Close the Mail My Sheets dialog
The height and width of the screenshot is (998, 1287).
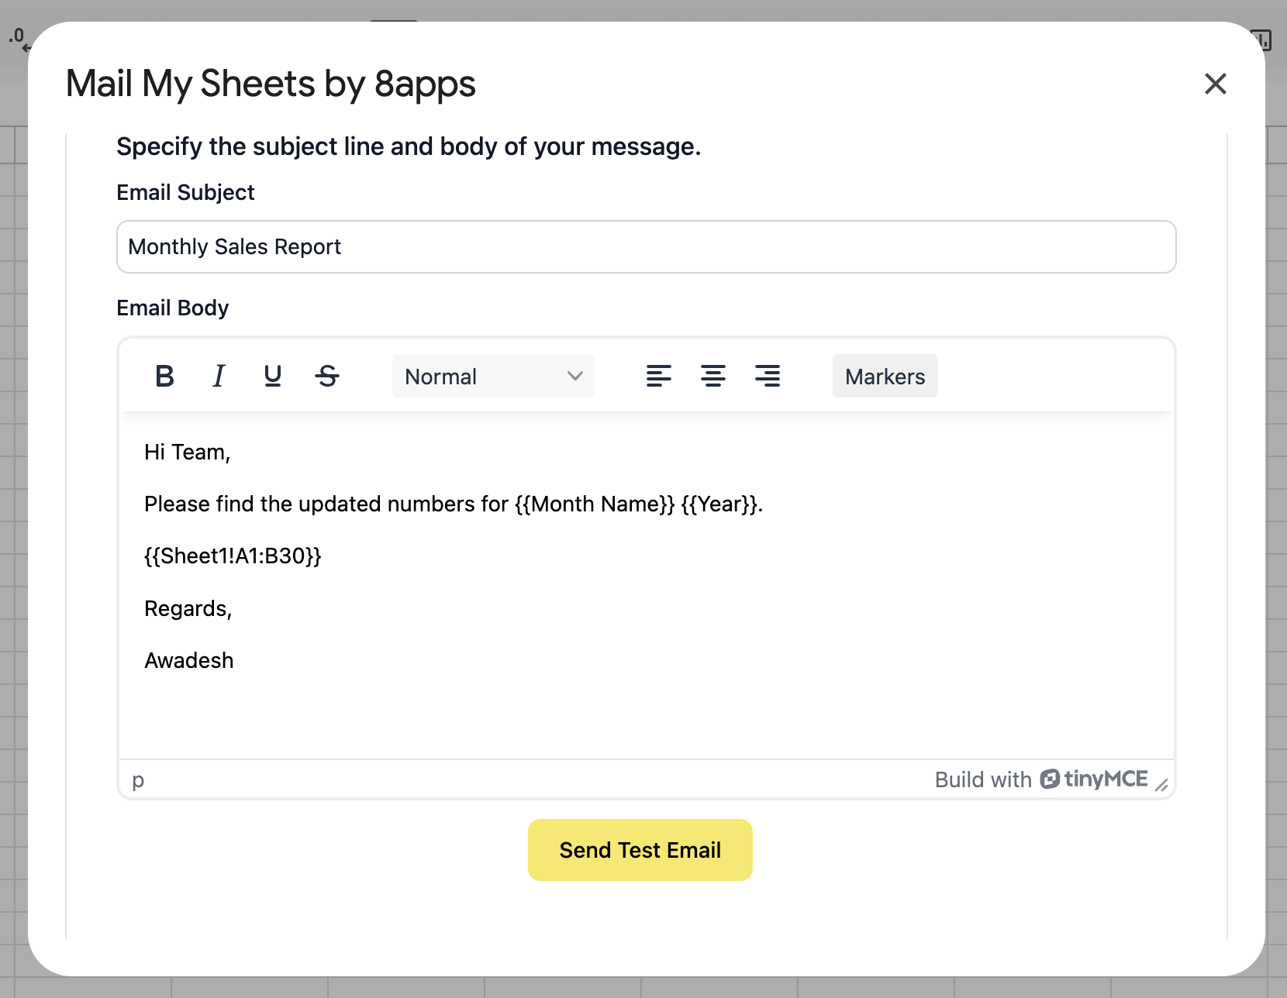tap(1215, 84)
